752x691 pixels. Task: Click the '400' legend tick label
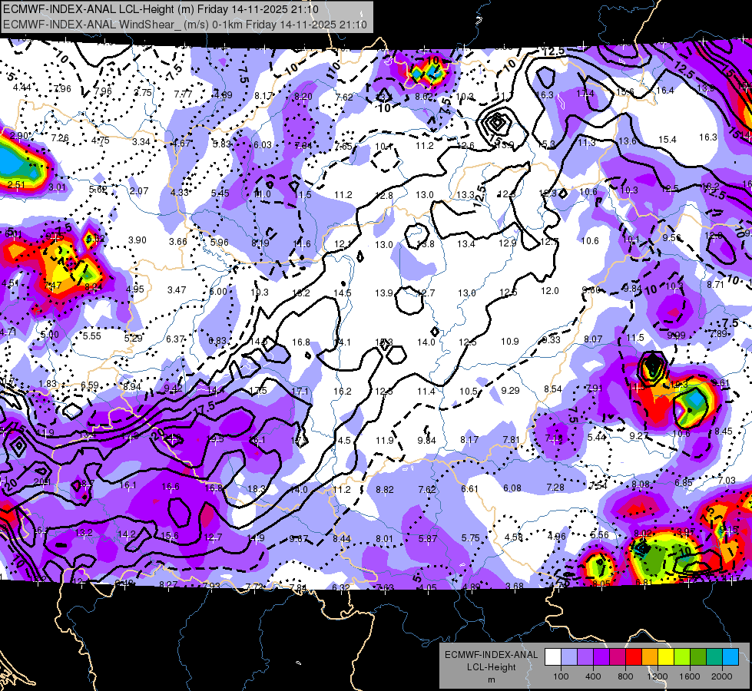593,676
